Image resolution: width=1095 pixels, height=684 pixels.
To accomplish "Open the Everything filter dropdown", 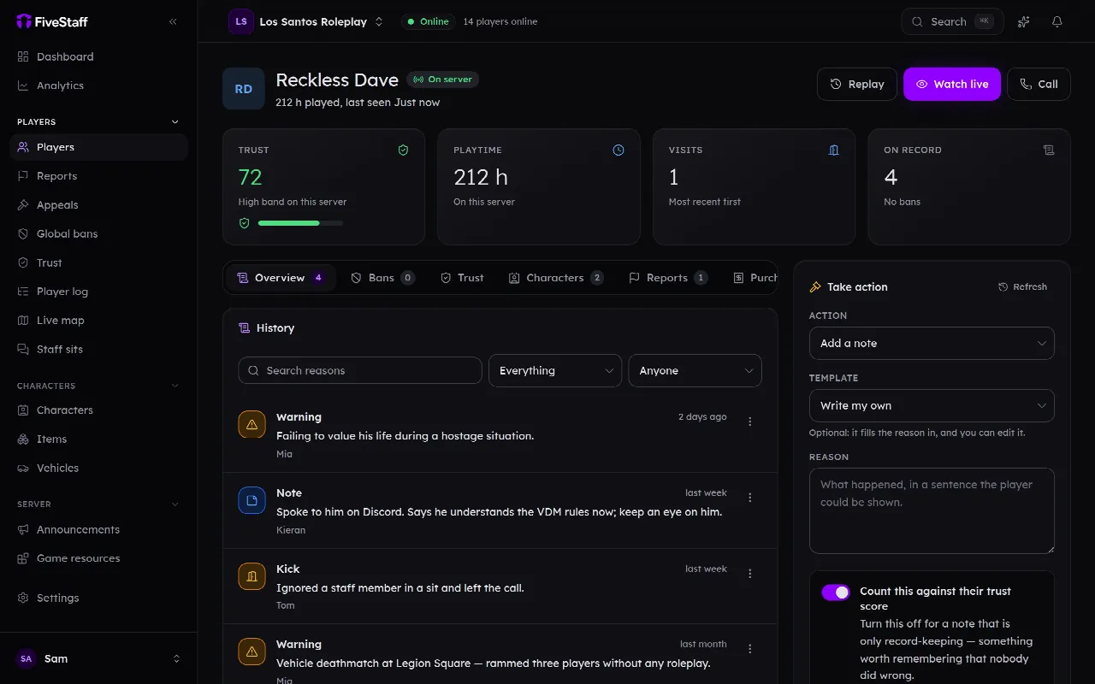I will [x=555, y=370].
